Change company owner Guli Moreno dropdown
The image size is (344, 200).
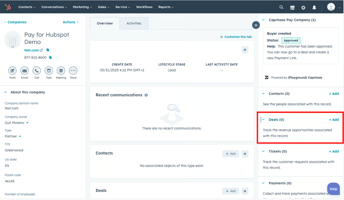point(17,123)
